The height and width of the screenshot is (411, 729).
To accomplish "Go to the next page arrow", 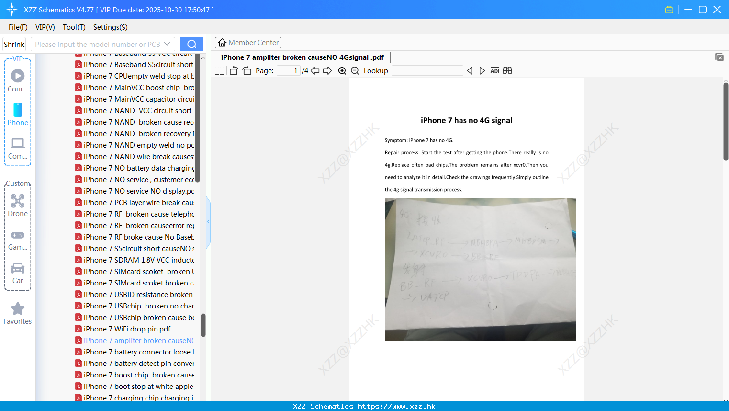I will [x=327, y=71].
